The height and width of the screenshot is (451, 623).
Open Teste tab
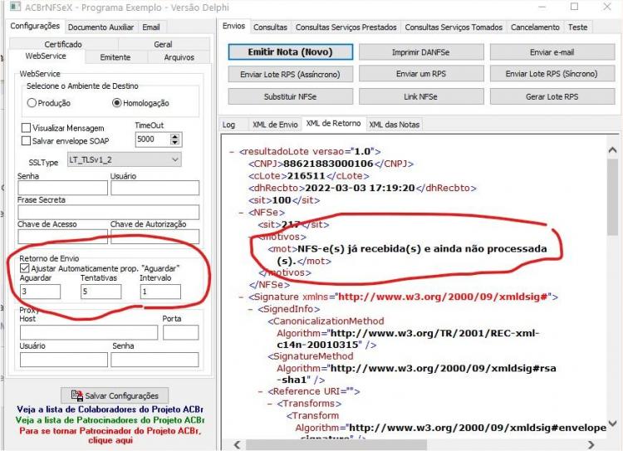click(x=577, y=27)
